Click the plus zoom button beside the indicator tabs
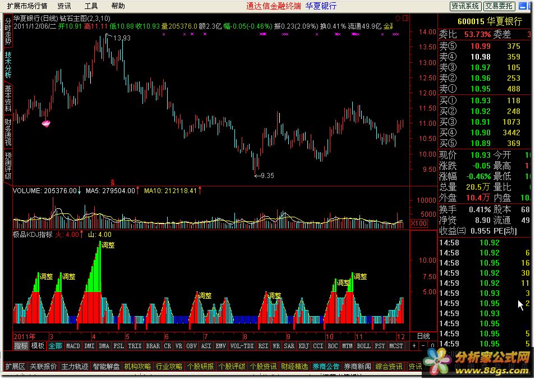Image resolution: width=535 pixels, height=379 pixels. 414,346
